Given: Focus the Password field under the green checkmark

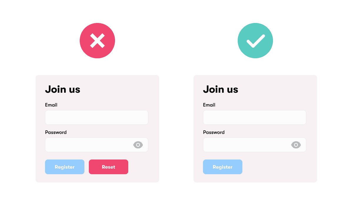Looking at the screenshot, I should (x=246, y=145).
